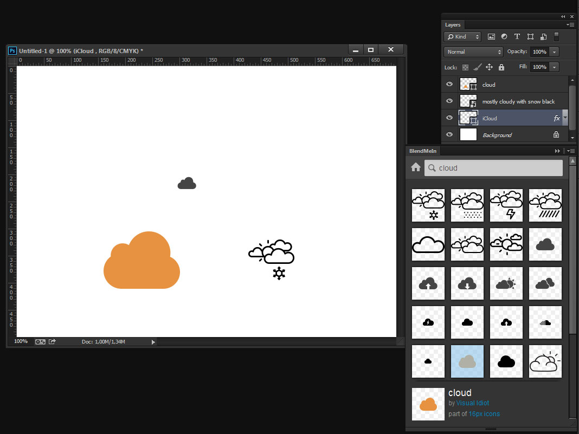Hide the cloud layer
Image resolution: width=579 pixels, height=434 pixels.
click(449, 84)
